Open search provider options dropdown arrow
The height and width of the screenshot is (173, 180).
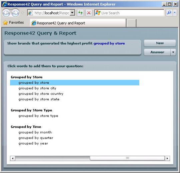point(175,13)
